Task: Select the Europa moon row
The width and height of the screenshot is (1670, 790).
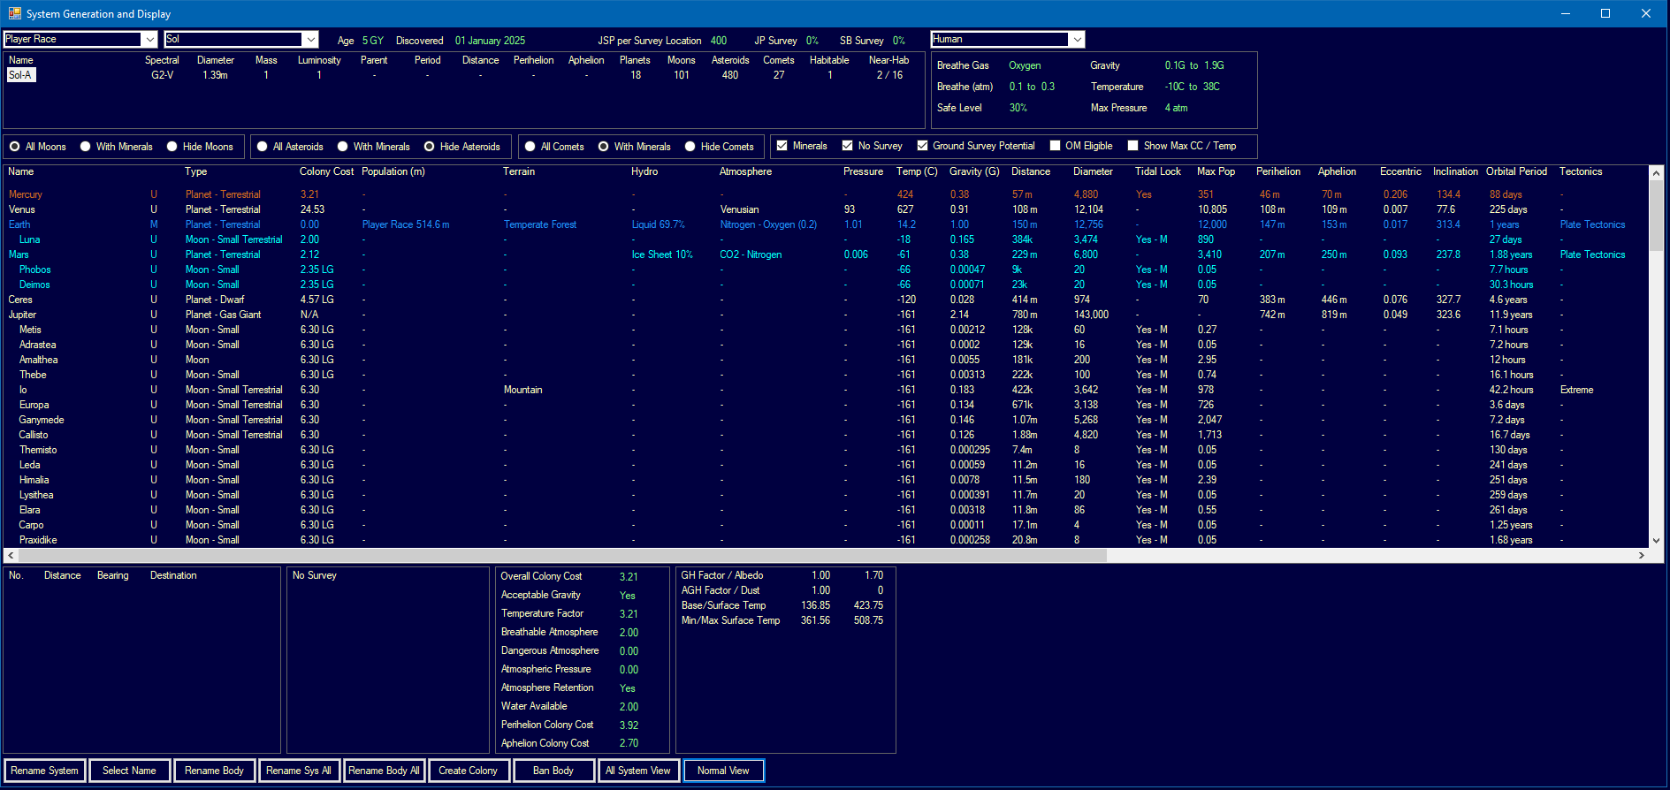Action: (827, 405)
